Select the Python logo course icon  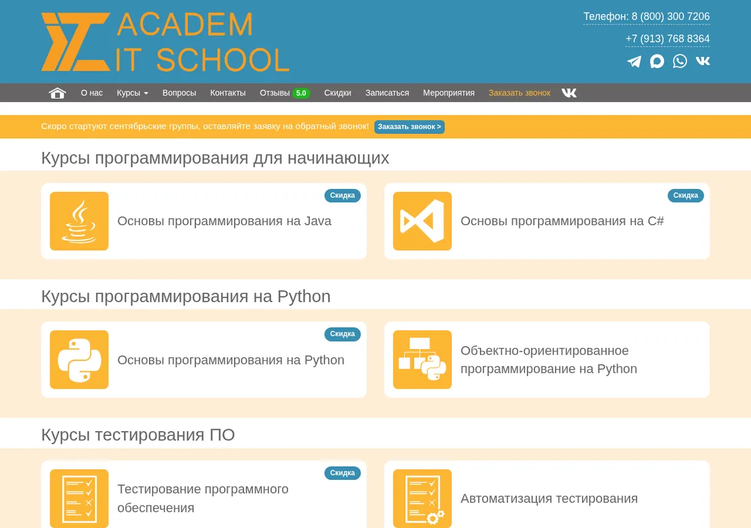[x=79, y=360]
